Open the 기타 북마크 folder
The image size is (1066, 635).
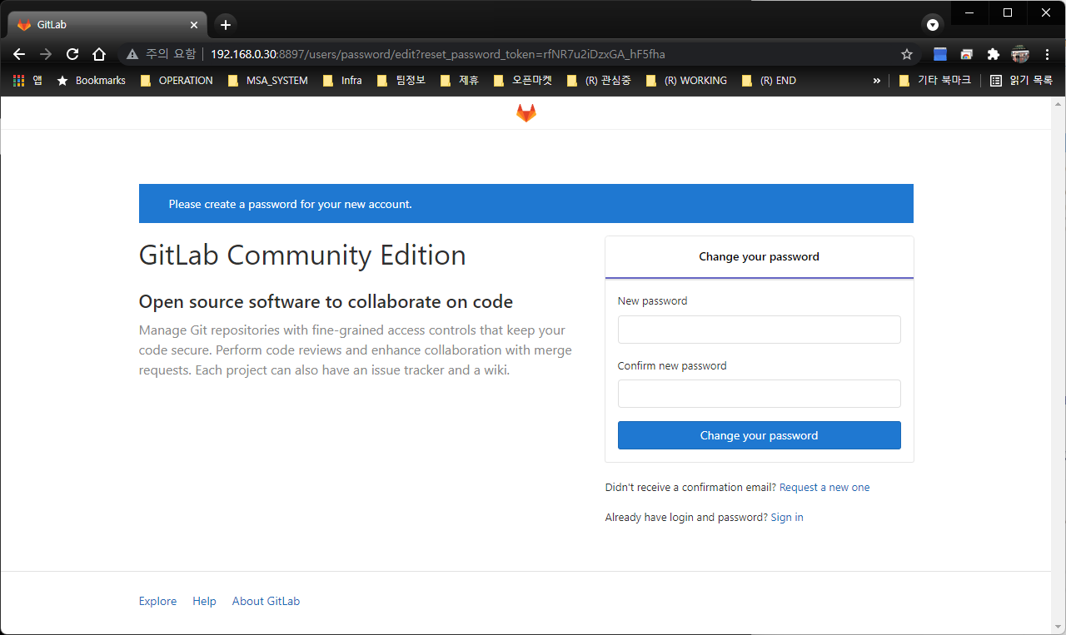pyautogui.click(x=934, y=81)
